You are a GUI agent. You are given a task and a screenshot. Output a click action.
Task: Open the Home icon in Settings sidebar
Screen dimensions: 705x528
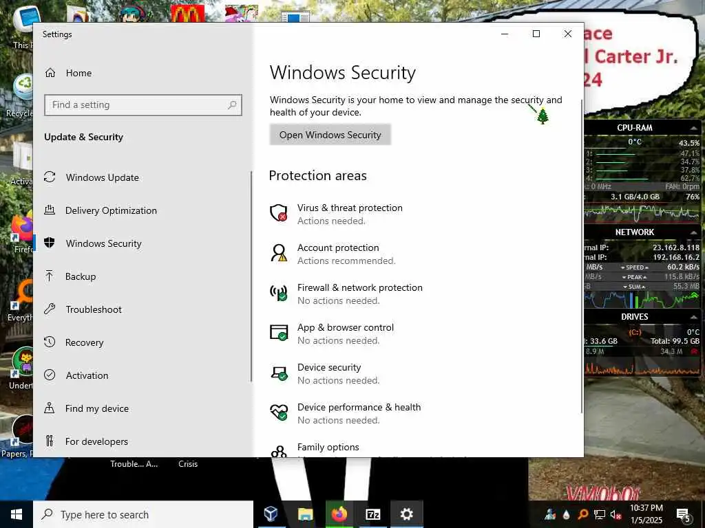pos(50,73)
